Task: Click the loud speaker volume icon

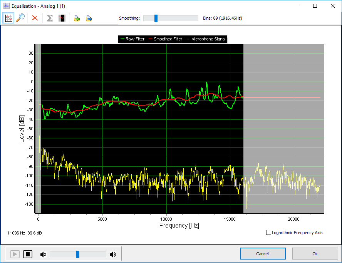Action: (113, 254)
